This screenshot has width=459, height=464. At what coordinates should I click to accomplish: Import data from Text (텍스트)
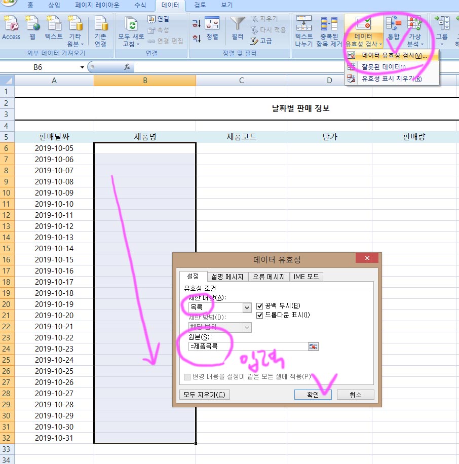coord(54,28)
